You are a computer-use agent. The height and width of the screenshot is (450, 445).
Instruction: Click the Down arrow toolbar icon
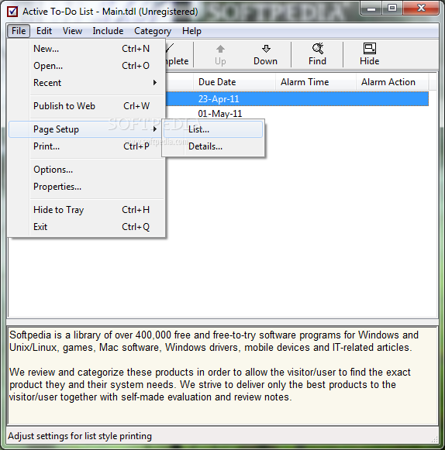(266, 49)
